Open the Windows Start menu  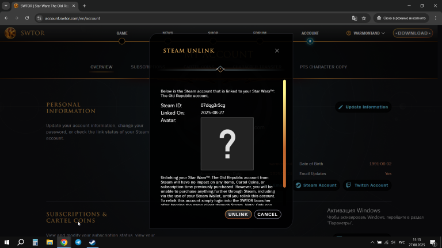pyautogui.click(x=7, y=242)
